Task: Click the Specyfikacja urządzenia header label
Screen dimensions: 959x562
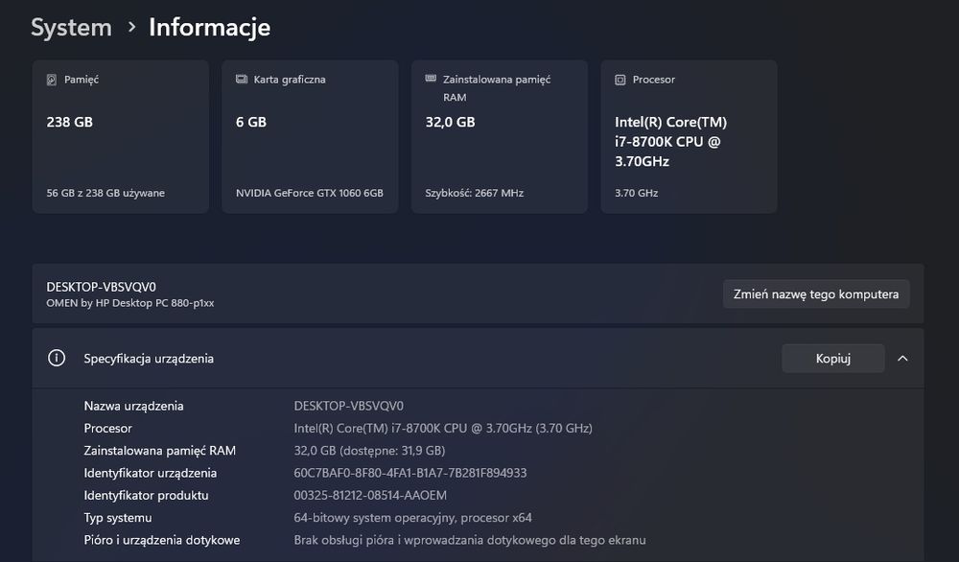Action: tap(149, 359)
